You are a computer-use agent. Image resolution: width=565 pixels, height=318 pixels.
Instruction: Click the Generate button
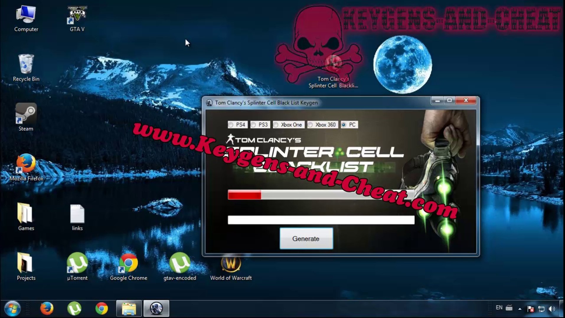[306, 238]
